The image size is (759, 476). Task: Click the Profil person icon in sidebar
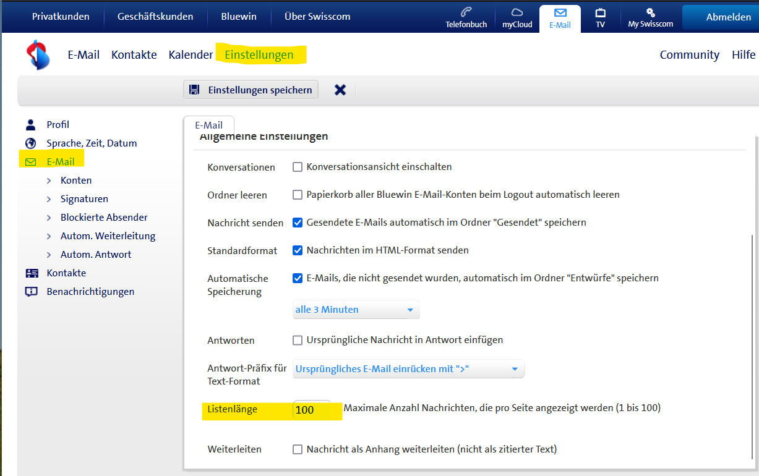pos(30,124)
